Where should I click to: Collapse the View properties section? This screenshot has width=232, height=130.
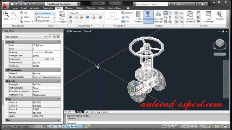(x=58, y=99)
